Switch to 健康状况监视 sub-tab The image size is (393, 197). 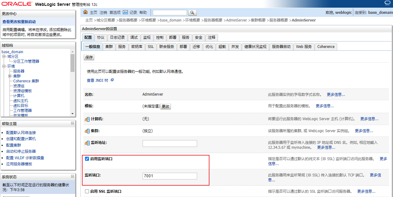pyautogui.click(x=255, y=47)
